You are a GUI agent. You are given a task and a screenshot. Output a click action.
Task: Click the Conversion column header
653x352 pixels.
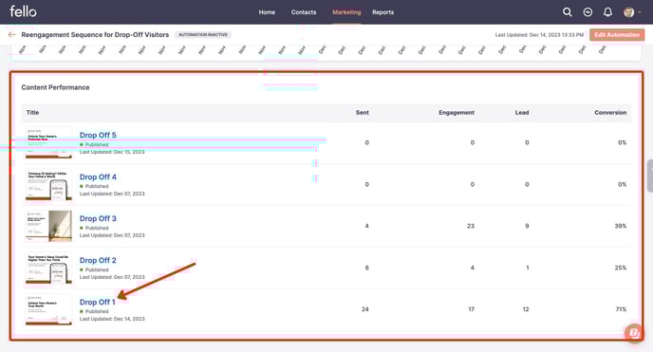pos(610,112)
